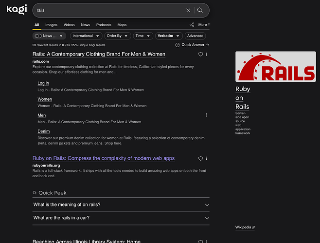Viewport: 320px width, 243px height.
Task: Click the Quick Peek icon
Action: pyautogui.click(x=35, y=193)
